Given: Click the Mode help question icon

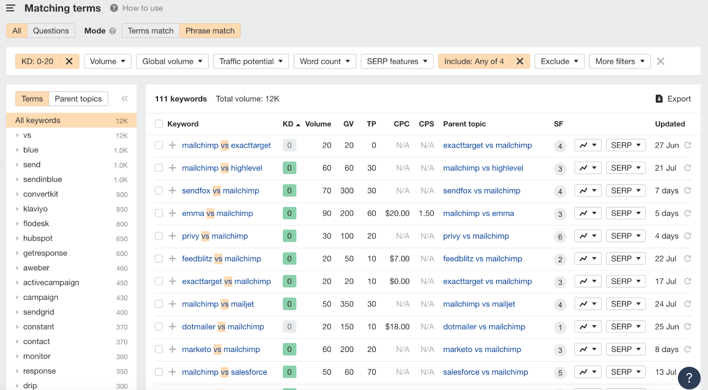Looking at the screenshot, I should coord(112,31).
